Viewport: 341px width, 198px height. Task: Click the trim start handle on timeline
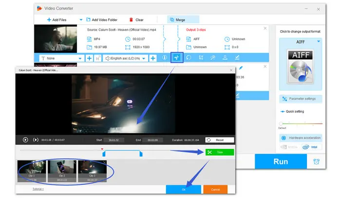click(x=104, y=154)
